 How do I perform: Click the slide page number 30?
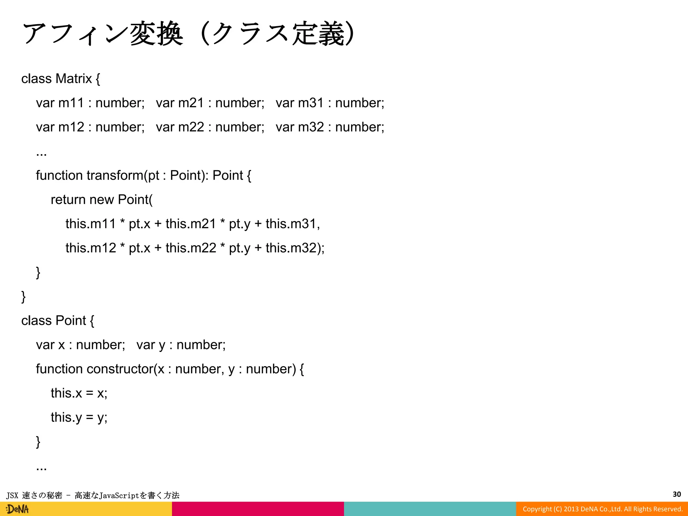click(677, 494)
